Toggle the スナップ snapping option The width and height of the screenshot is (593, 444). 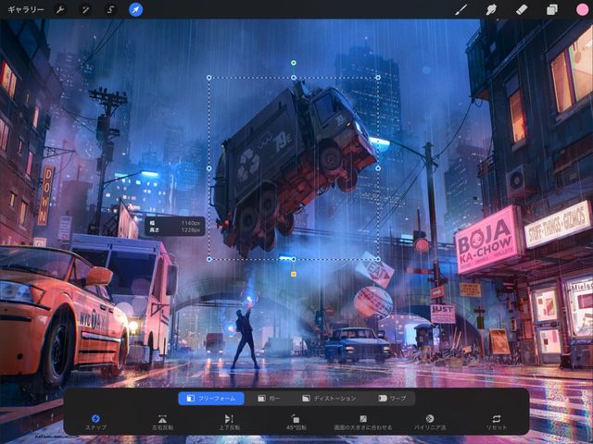(95, 422)
